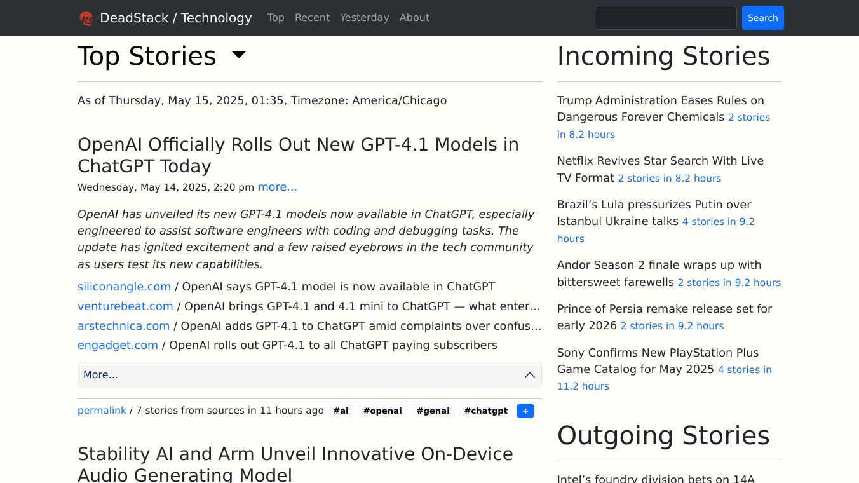Select the #openai tag badge
Image resolution: width=859 pixels, height=483 pixels.
[x=382, y=411]
